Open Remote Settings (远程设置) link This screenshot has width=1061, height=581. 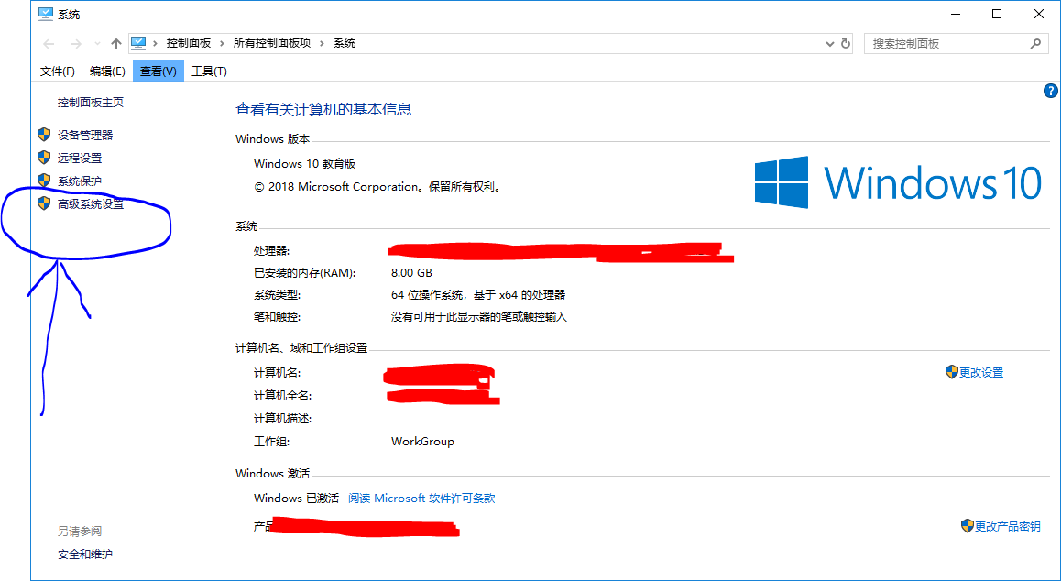click(x=80, y=158)
